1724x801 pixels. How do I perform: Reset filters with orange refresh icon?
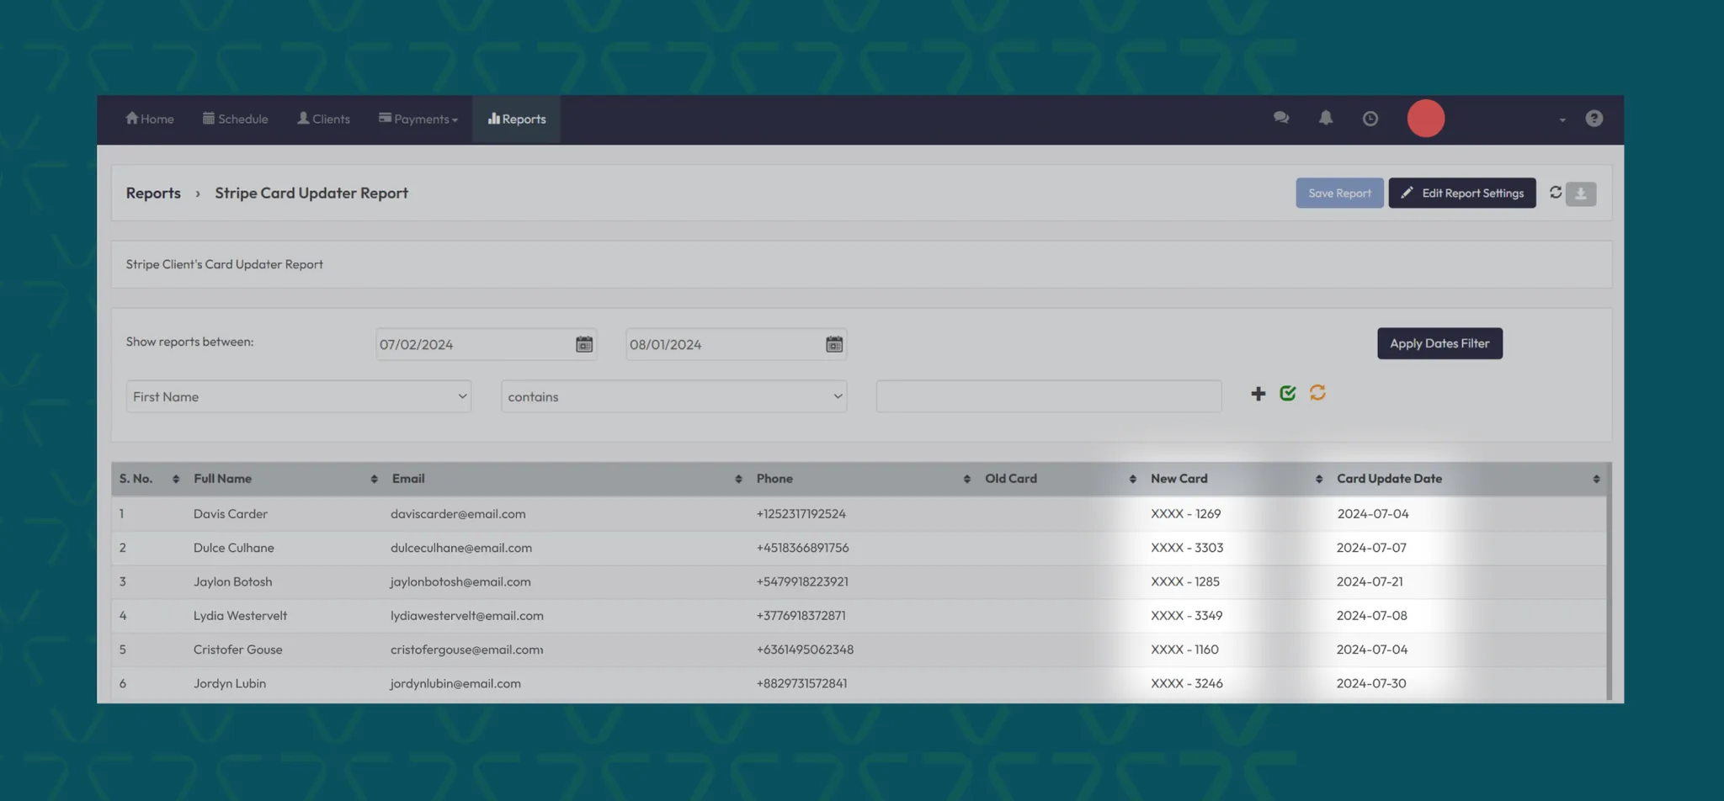pyautogui.click(x=1317, y=393)
